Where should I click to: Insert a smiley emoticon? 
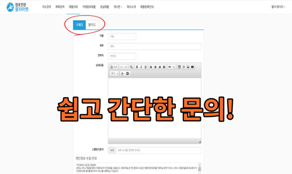pyautogui.click(x=184, y=67)
